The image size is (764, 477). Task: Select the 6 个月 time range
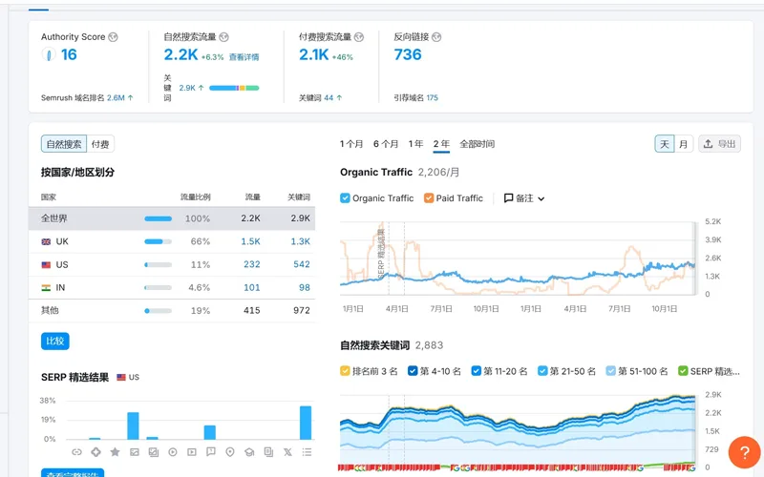386,144
